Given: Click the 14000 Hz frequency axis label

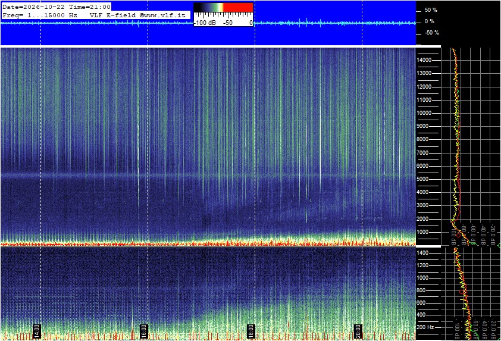Looking at the screenshot, I should coord(424,60).
